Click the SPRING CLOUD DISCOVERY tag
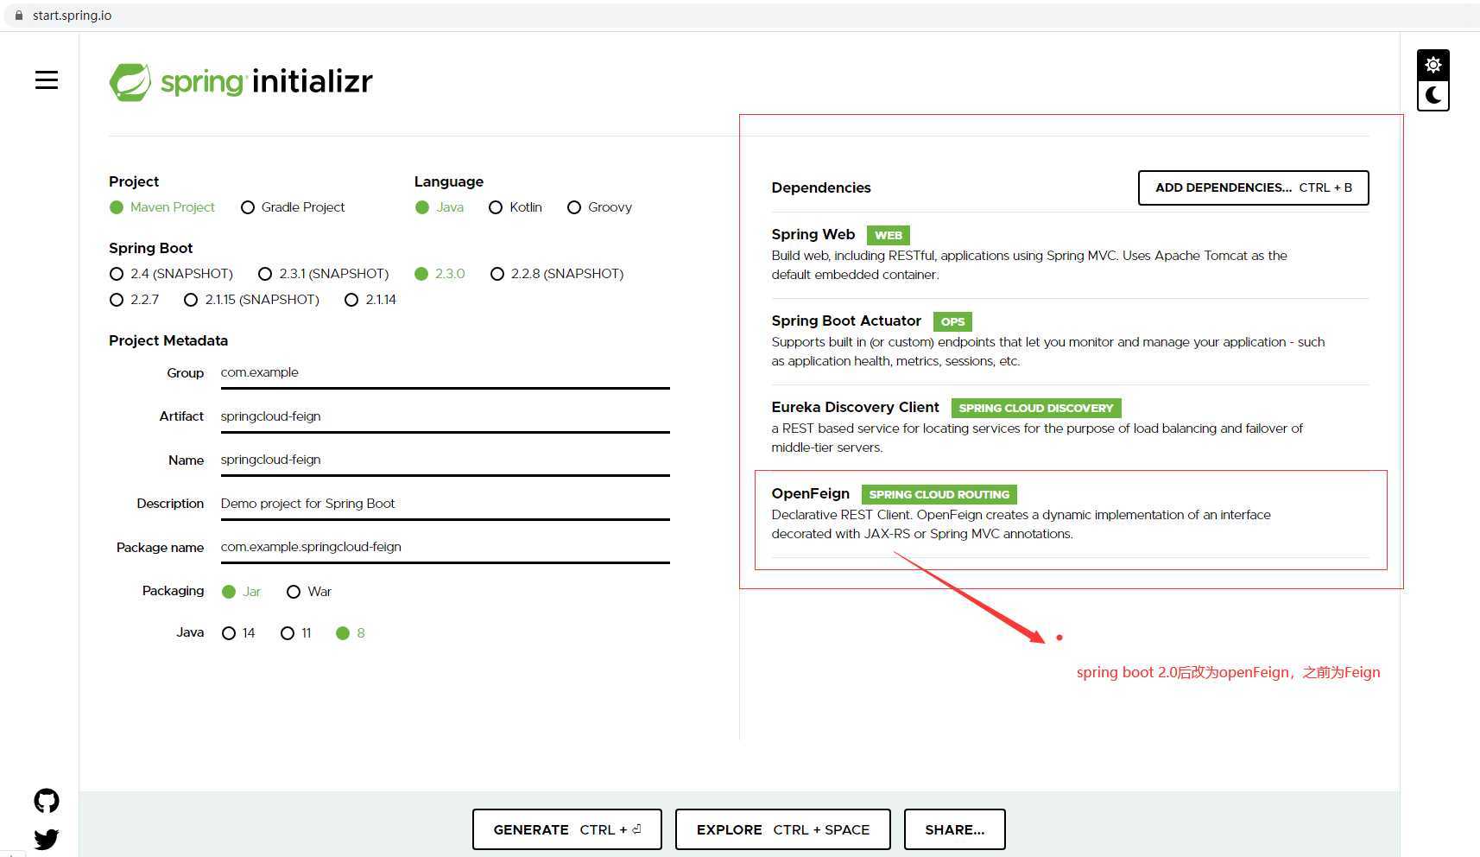Image resolution: width=1480 pixels, height=857 pixels. (1036, 408)
